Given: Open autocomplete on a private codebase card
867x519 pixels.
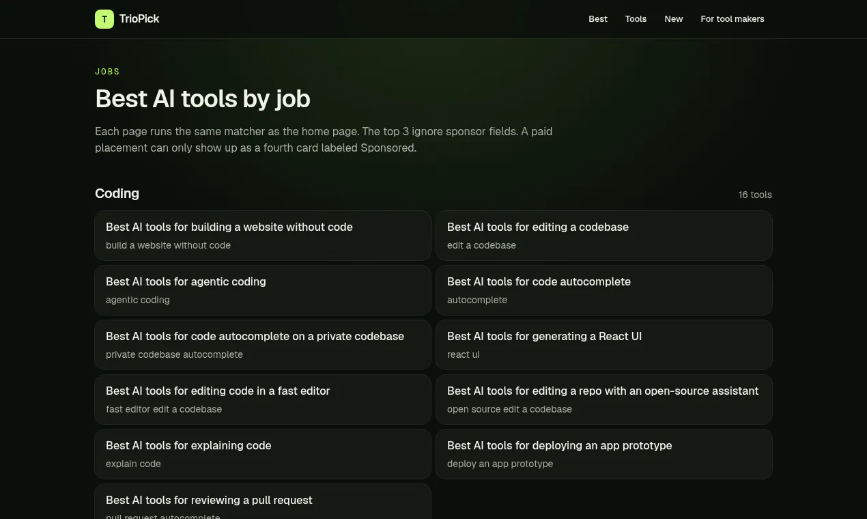Looking at the screenshot, I should click(263, 345).
